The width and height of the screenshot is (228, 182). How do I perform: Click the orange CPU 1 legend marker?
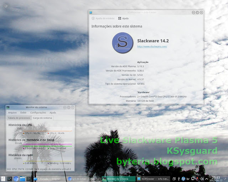[24, 133]
